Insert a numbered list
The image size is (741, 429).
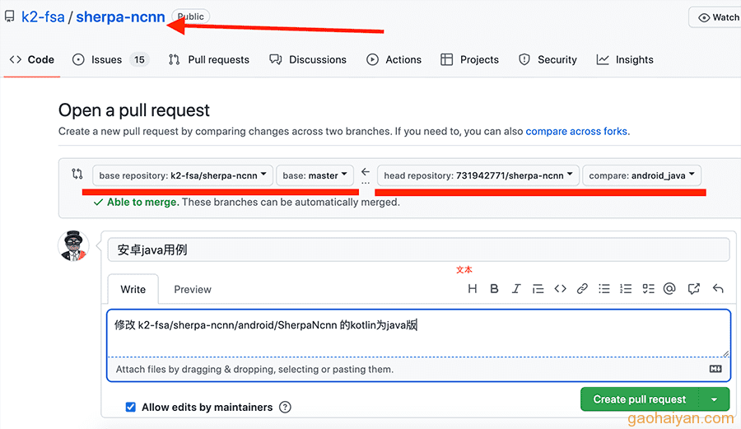point(626,289)
